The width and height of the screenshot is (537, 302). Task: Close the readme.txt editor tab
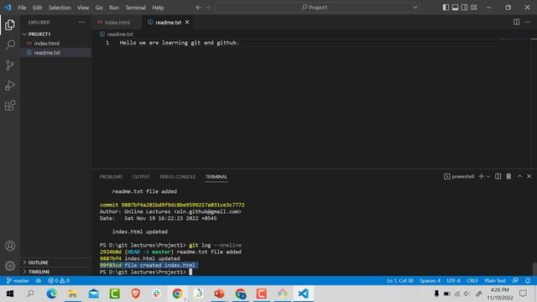click(x=187, y=23)
